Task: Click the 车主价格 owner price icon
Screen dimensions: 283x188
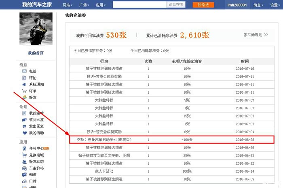Action: pyautogui.click(x=25, y=168)
